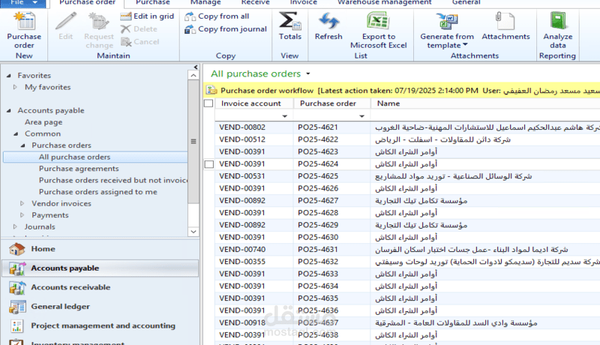
Task: Switch to the Invoice ribbon tab
Action: (303, 3)
